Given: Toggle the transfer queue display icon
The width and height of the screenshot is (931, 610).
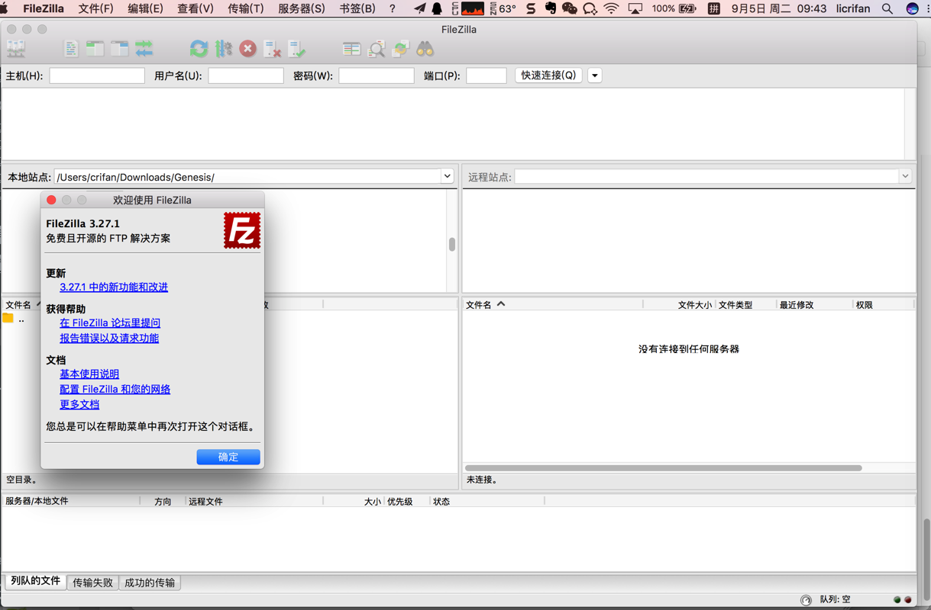Looking at the screenshot, I should 144,49.
